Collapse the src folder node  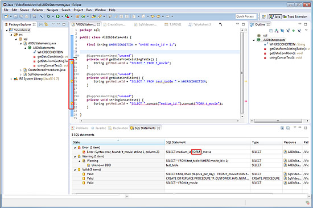coord(11,35)
